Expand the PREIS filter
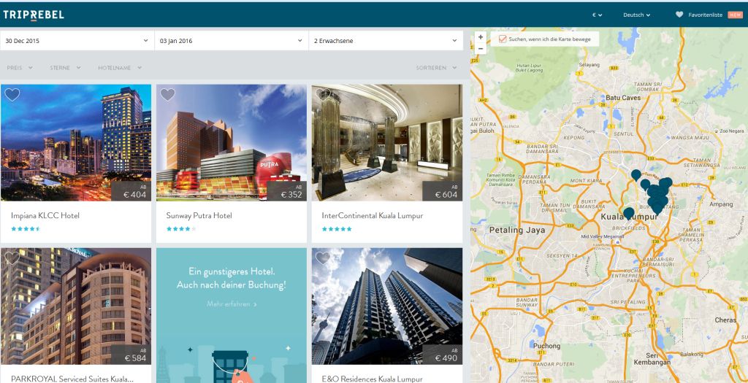The width and height of the screenshot is (748, 383). click(20, 68)
